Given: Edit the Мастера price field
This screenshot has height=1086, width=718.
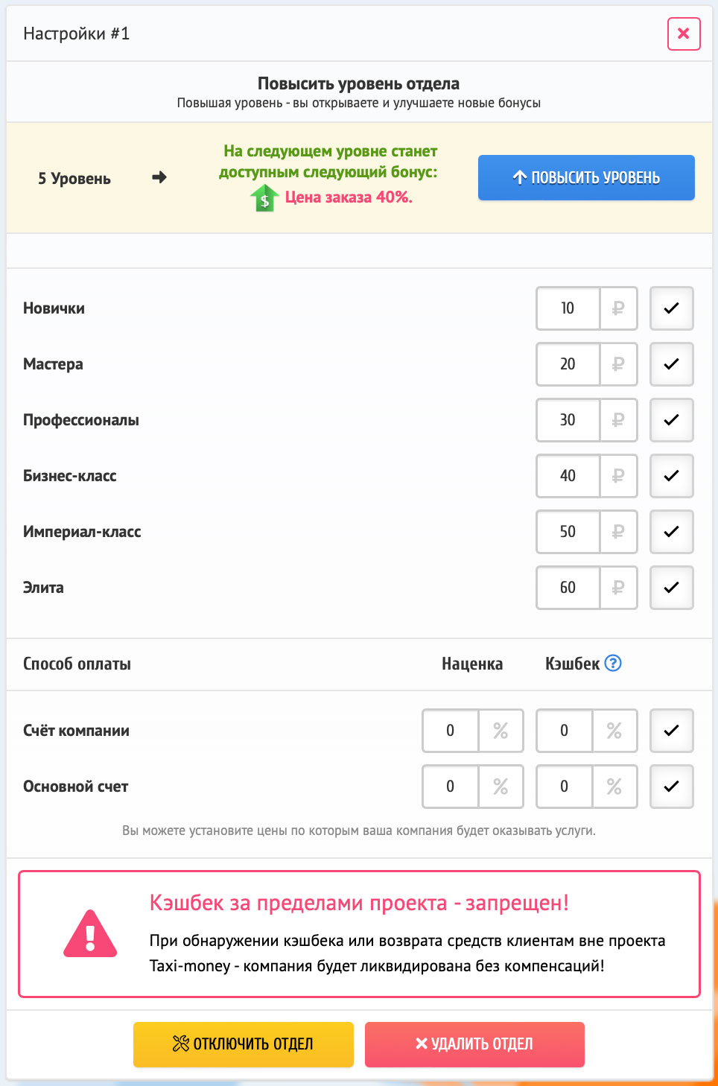Looking at the screenshot, I should (568, 364).
